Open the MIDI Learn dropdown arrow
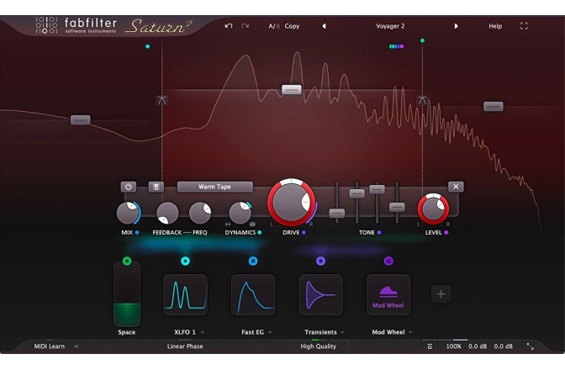The height and width of the screenshot is (370, 565). 76,346
